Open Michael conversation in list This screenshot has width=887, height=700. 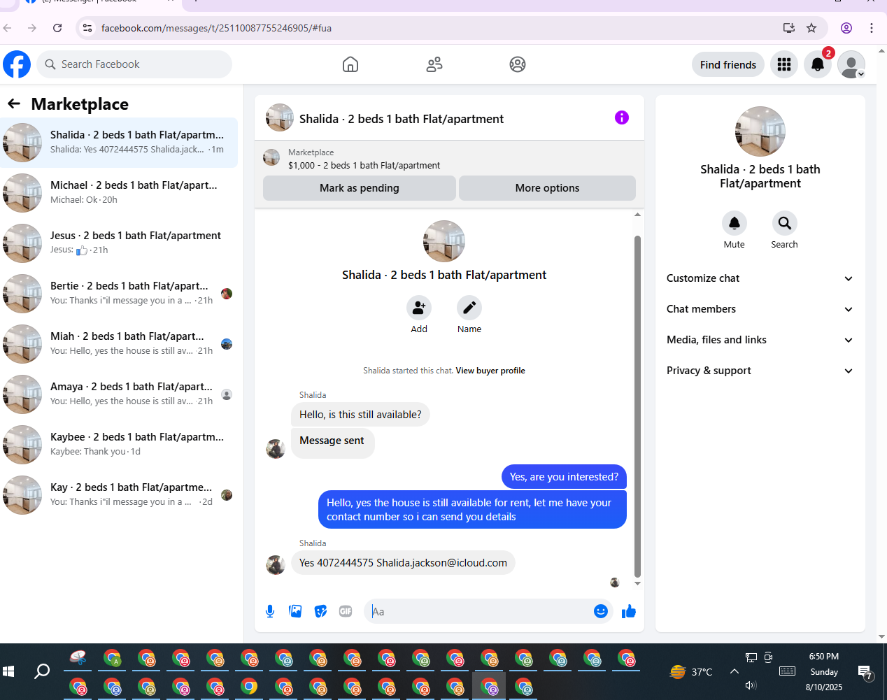pos(119,193)
